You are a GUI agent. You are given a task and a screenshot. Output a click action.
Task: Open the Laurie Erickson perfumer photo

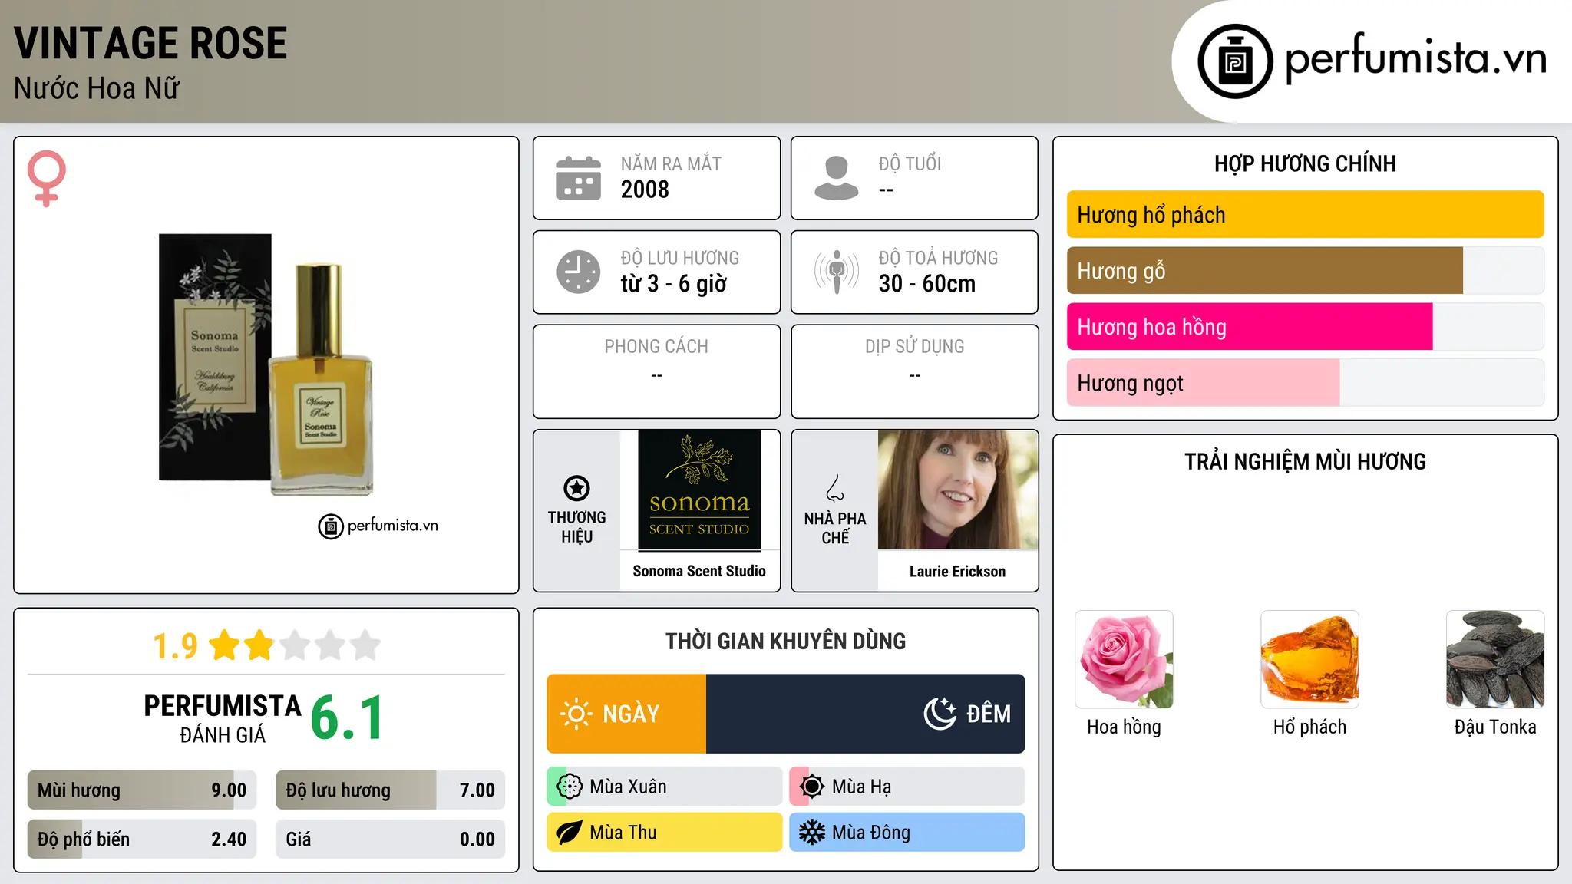click(958, 490)
